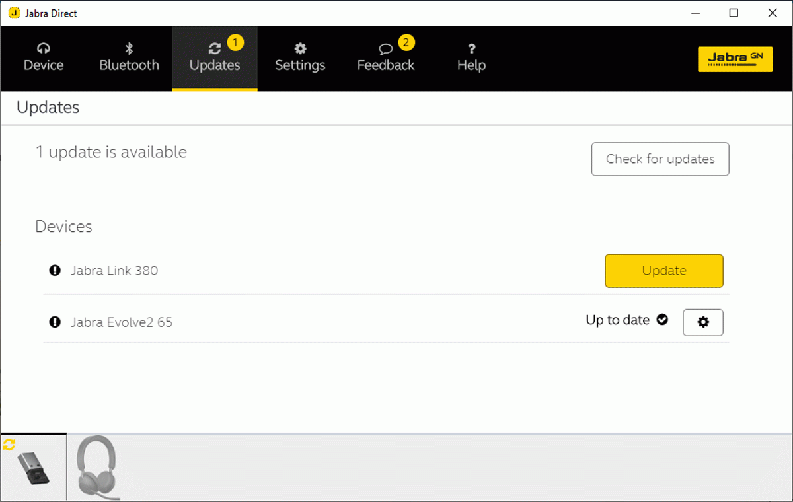This screenshot has height=502, width=793.
Task: Select the Updates tab
Action: (x=215, y=58)
